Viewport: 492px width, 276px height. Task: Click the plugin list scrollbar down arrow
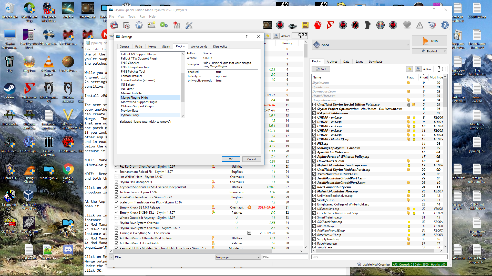(x=445, y=246)
